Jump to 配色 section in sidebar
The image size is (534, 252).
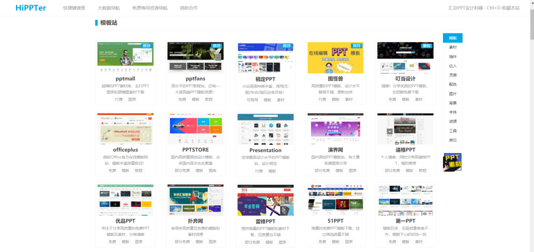(452, 84)
